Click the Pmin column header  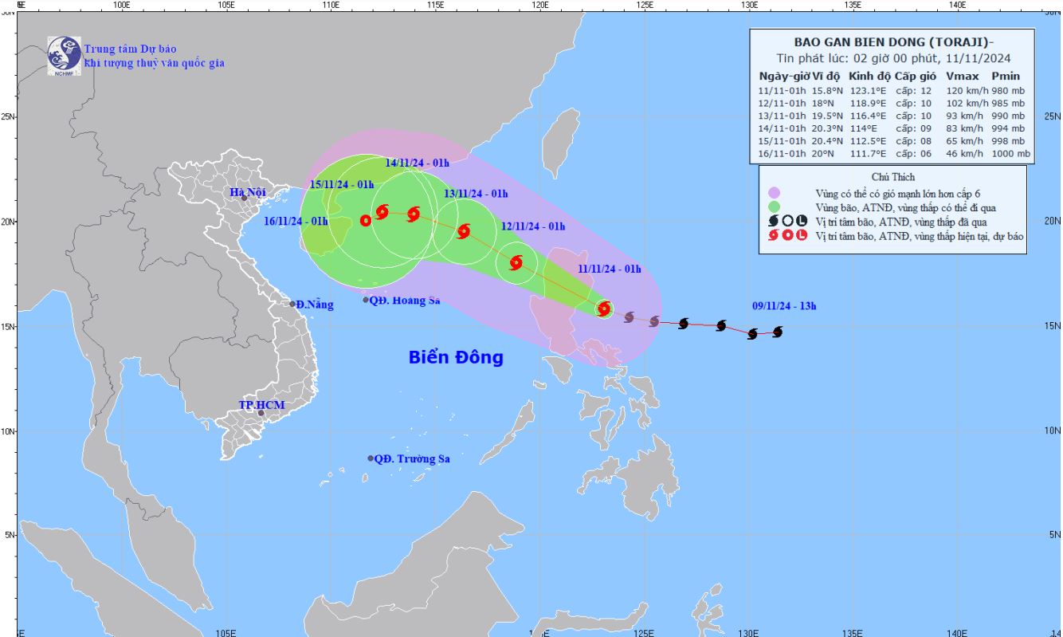[x=1006, y=76]
